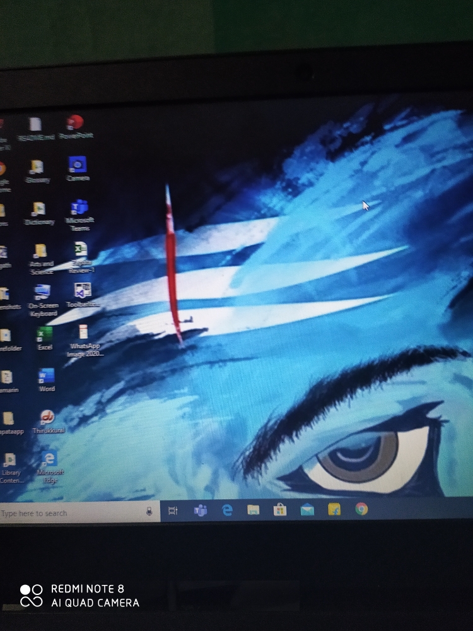Open the Arts and Science folder

click(x=41, y=252)
